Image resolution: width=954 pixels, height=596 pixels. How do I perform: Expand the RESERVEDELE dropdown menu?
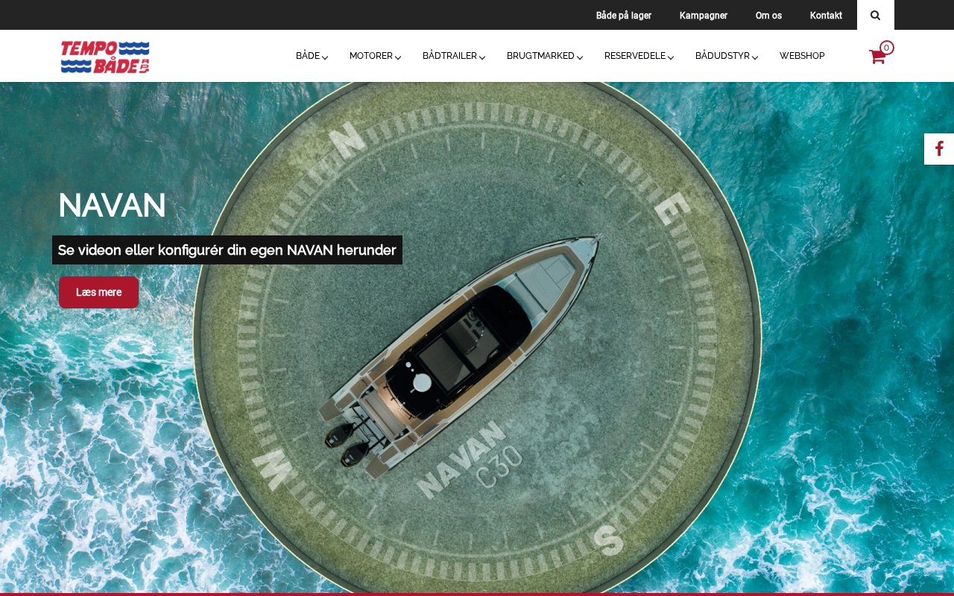pyautogui.click(x=639, y=56)
